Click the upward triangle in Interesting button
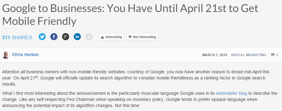This screenshot has width=282, height=111. pyautogui.click(x=102, y=37)
